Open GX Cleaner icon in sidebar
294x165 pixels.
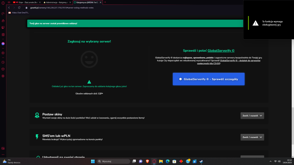(3, 21)
